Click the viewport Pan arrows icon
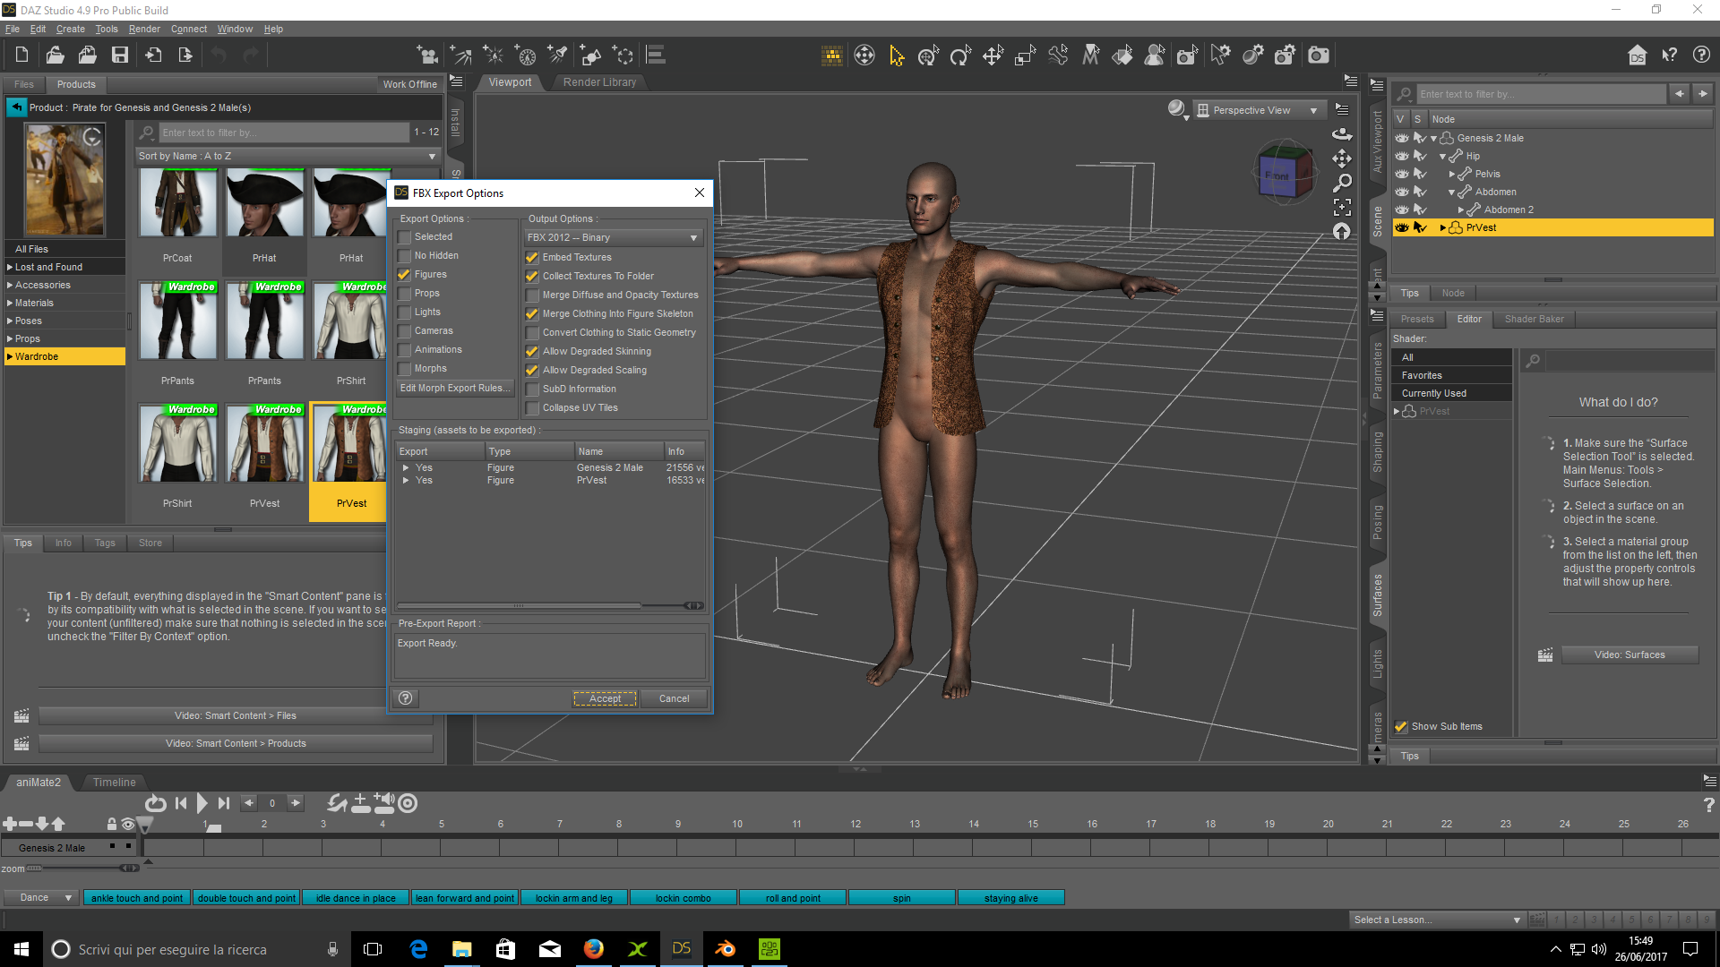 tap(1342, 158)
